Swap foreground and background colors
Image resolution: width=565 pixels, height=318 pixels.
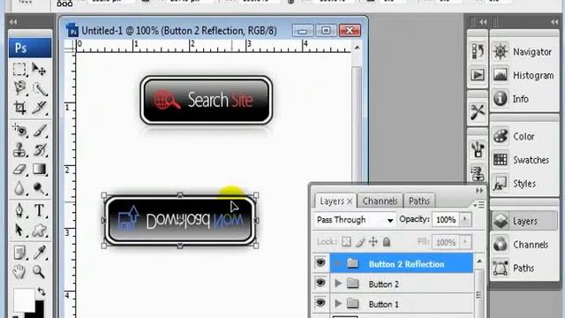pos(41,291)
